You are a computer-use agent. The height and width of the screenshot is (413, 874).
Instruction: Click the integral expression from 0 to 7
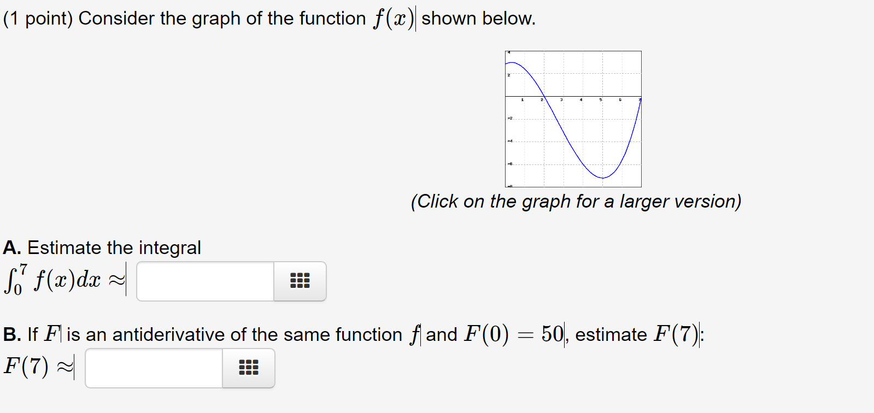(52, 279)
